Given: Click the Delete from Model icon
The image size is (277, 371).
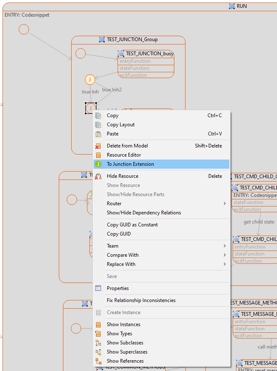Looking at the screenshot, I should pos(98,146).
